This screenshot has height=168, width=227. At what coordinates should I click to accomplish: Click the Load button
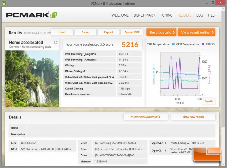(x=62, y=32)
